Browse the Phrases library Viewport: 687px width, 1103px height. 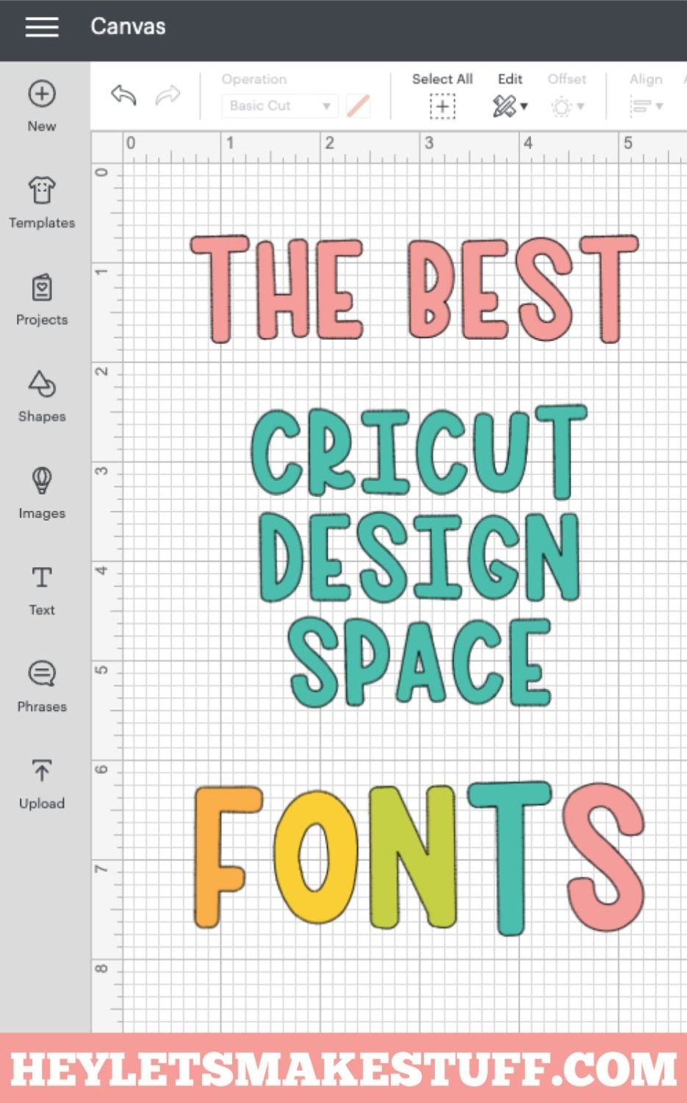(x=41, y=685)
